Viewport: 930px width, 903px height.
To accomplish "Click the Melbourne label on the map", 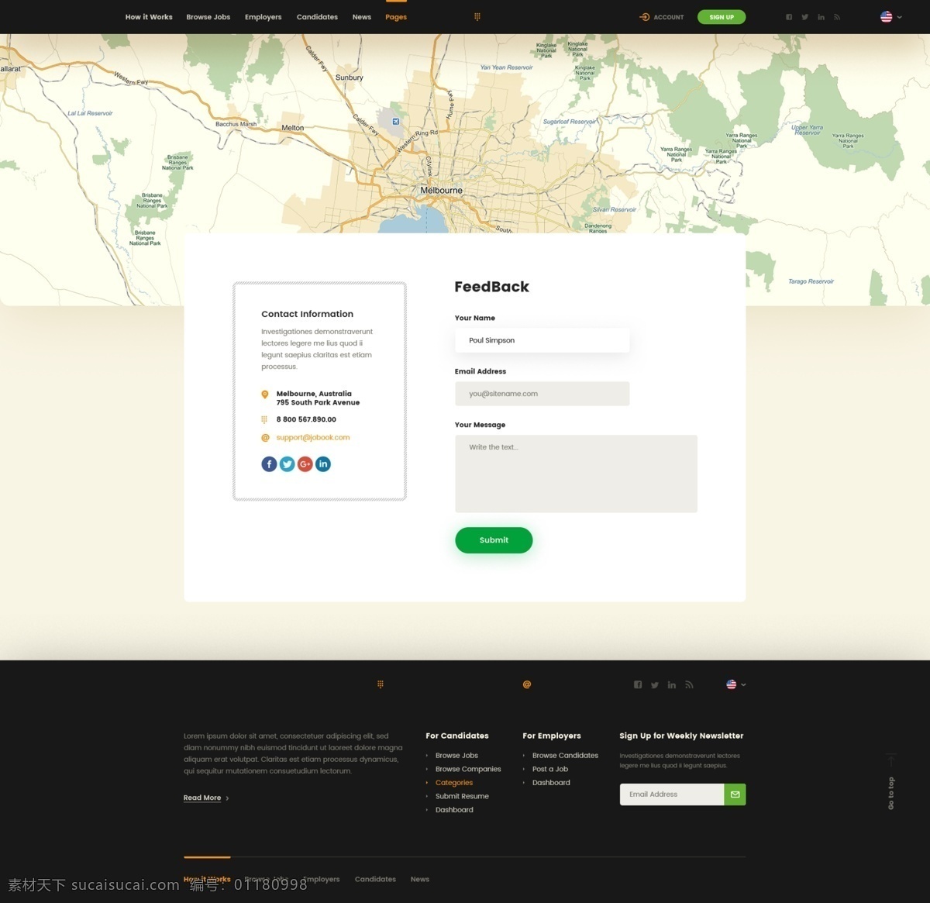I will tap(441, 191).
